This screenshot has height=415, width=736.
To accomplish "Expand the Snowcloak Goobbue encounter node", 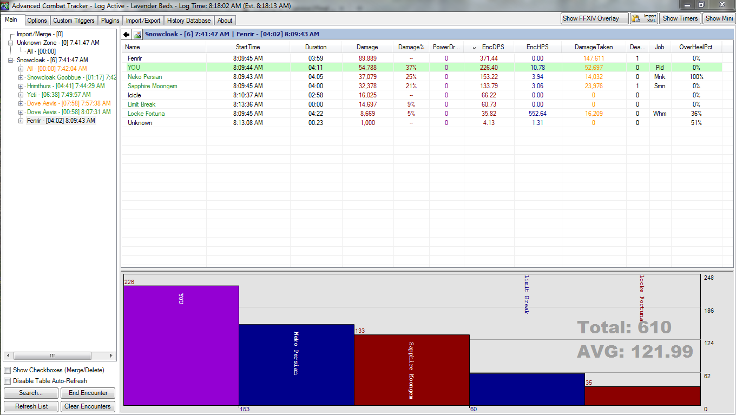I will click(x=21, y=77).
